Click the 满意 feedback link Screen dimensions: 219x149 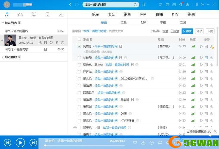[165, 31]
